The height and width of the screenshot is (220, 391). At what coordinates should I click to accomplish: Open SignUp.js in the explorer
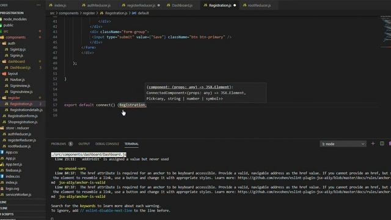click(18, 50)
